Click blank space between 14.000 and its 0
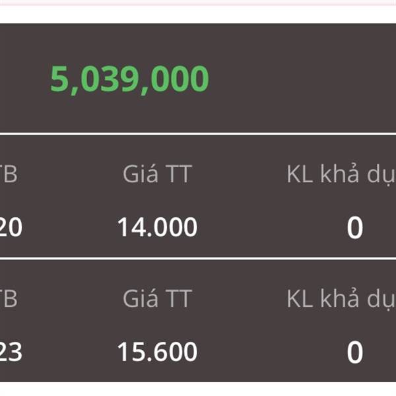Screen dimensions: 396x396 [x=271, y=227]
